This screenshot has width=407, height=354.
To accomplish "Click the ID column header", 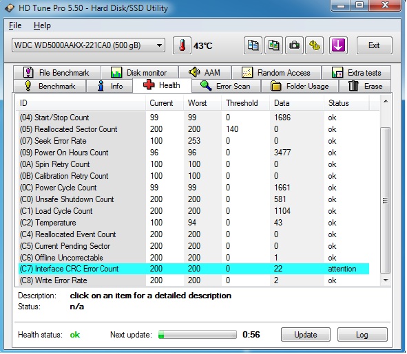I will [81, 103].
